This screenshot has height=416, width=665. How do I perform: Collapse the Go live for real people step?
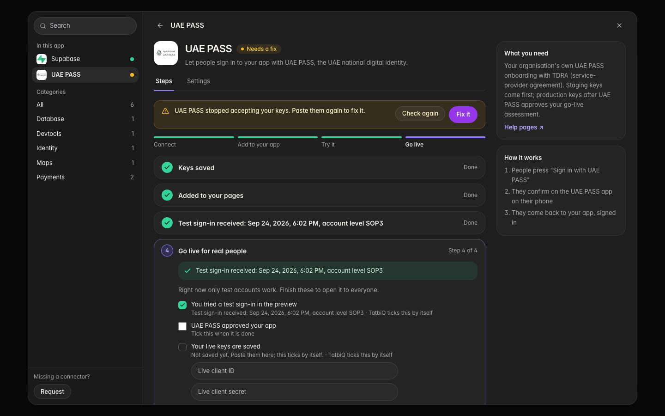point(320,251)
